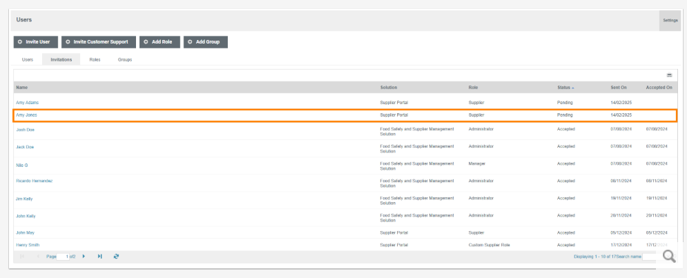Jump to the last page of invitations
Image resolution: width=687 pixels, height=278 pixels.
pos(100,256)
